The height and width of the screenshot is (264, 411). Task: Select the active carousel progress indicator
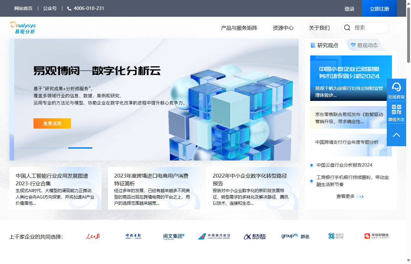pyautogui.click(x=80, y=148)
